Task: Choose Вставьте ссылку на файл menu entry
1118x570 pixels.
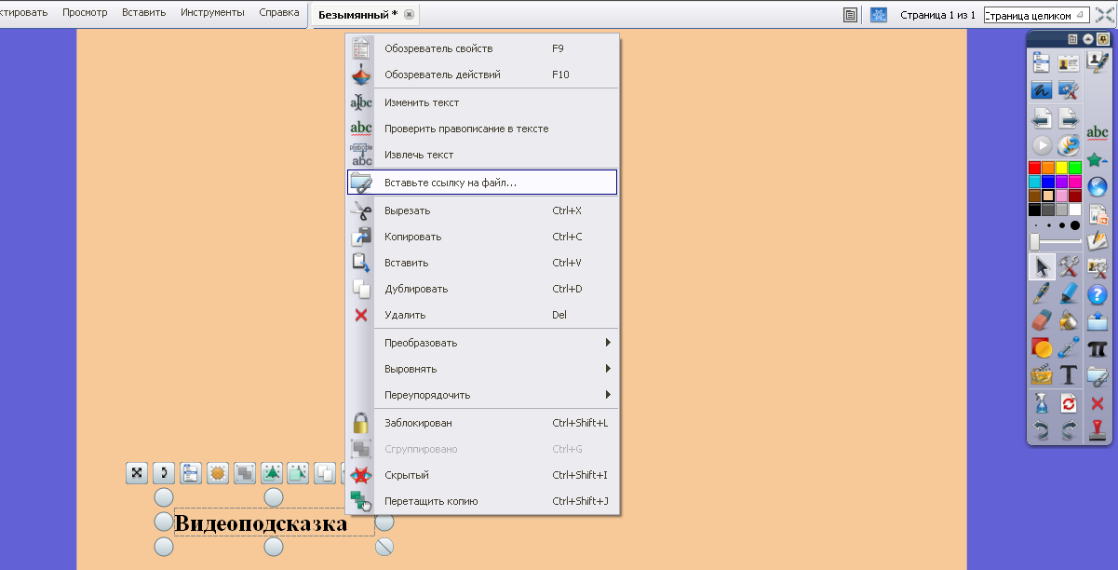Action: (451, 183)
